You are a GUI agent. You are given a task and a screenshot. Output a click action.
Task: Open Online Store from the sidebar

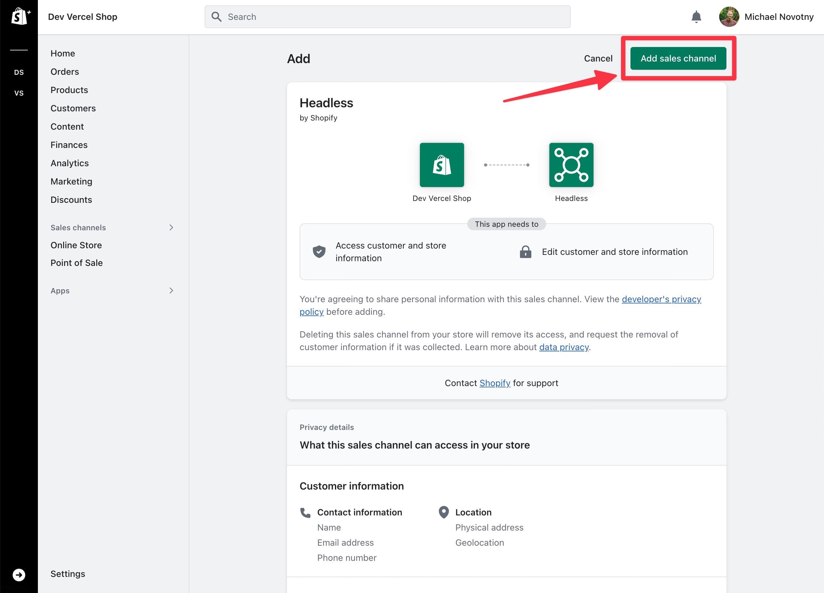coord(76,245)
